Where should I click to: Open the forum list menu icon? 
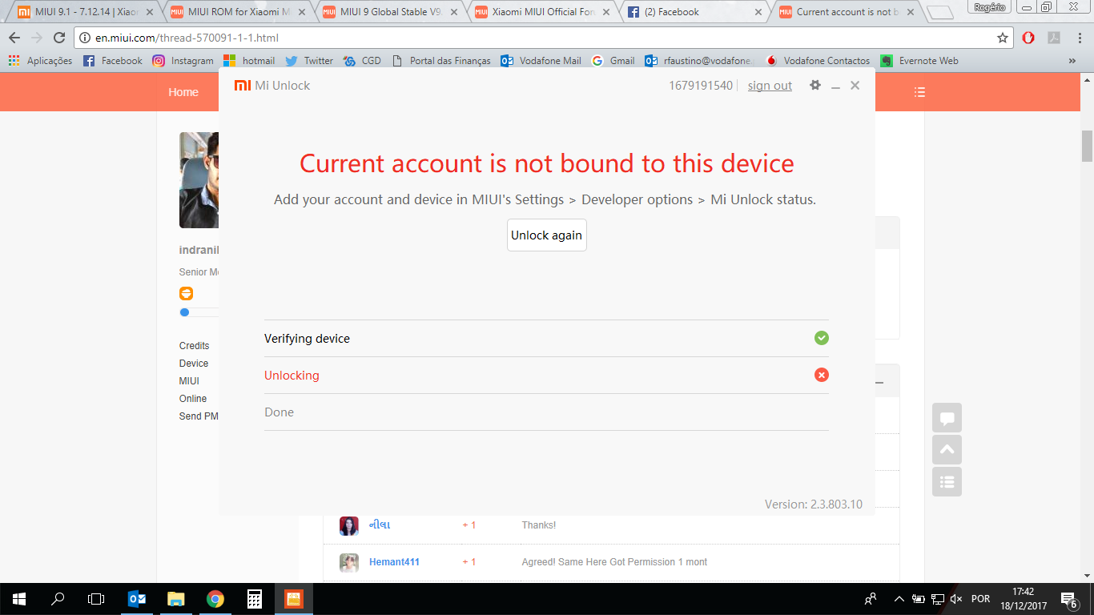(919, 92)
